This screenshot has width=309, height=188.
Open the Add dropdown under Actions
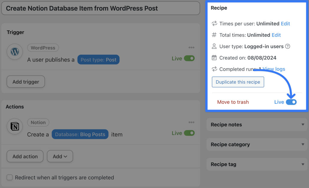coord(60,156)
